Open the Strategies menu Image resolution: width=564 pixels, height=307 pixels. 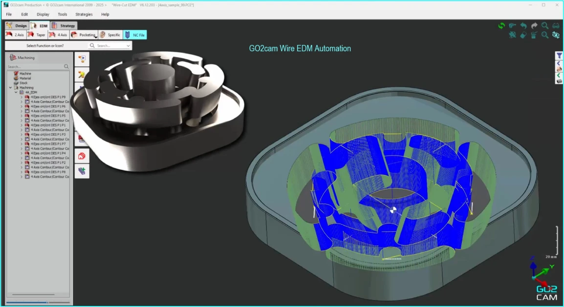coord(84,14)
